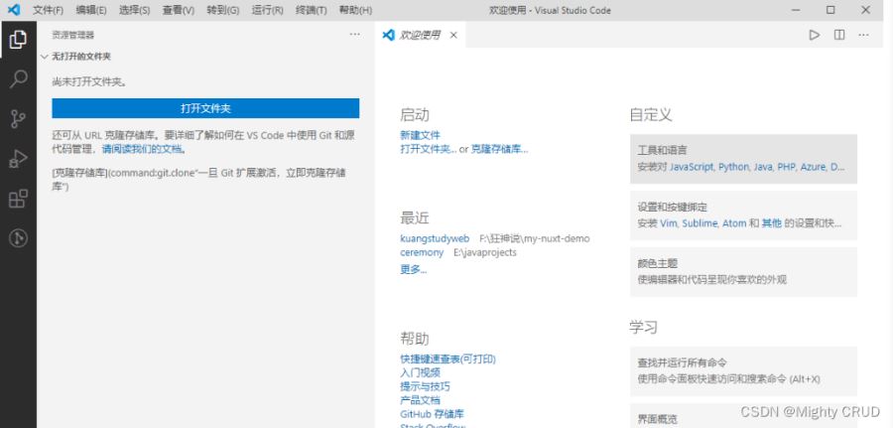Open the Source Control view

[x=18, y=119]
